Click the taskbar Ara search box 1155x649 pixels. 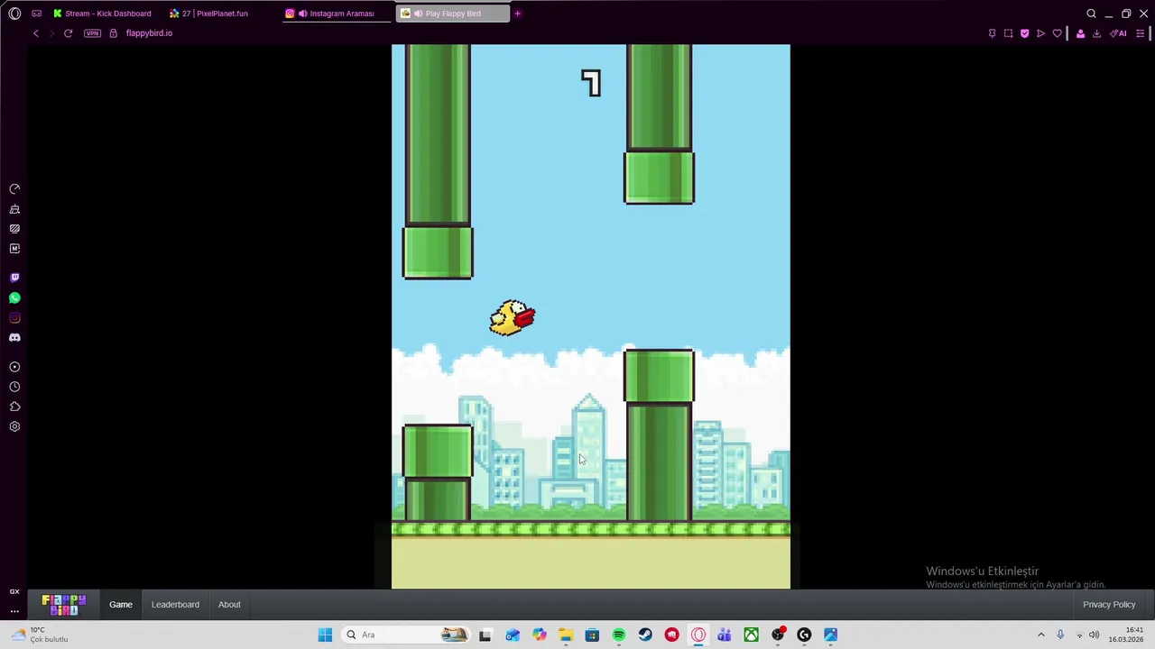[406, 635]
